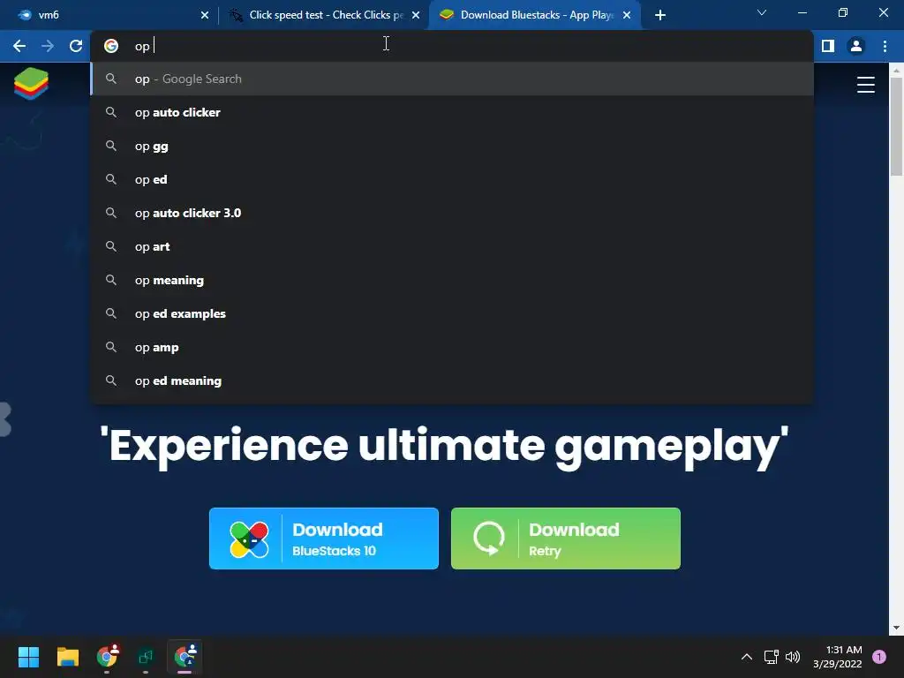This screenshot has height=678, width=904.
Task: Choose 'op auto clicker 3.0' suggestion
Action: (x=452, y=213)
